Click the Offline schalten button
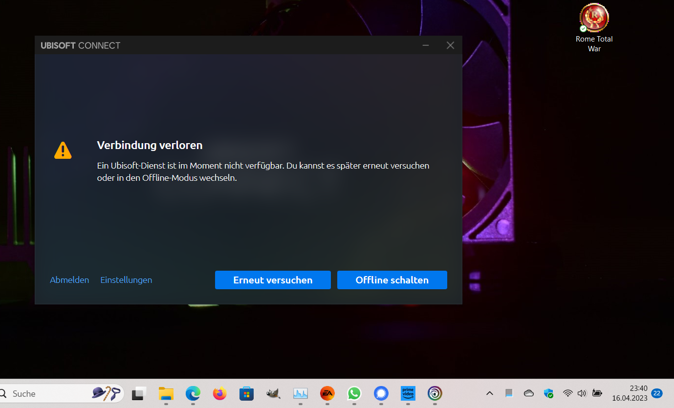This screenshot has width=674, height=408. pos(392,280)
